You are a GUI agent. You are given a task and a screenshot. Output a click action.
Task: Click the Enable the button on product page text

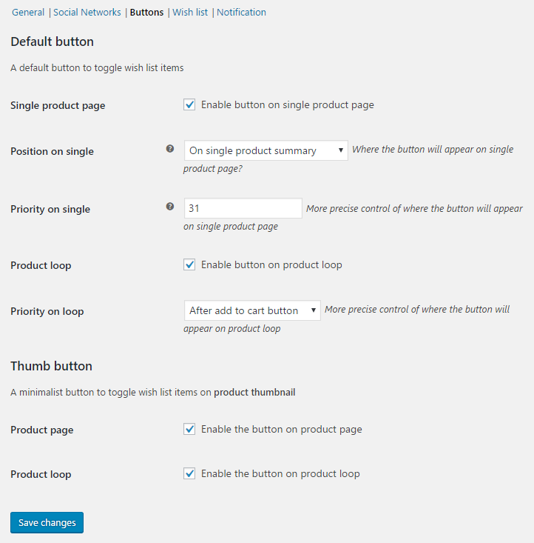(x=281, y=430)
